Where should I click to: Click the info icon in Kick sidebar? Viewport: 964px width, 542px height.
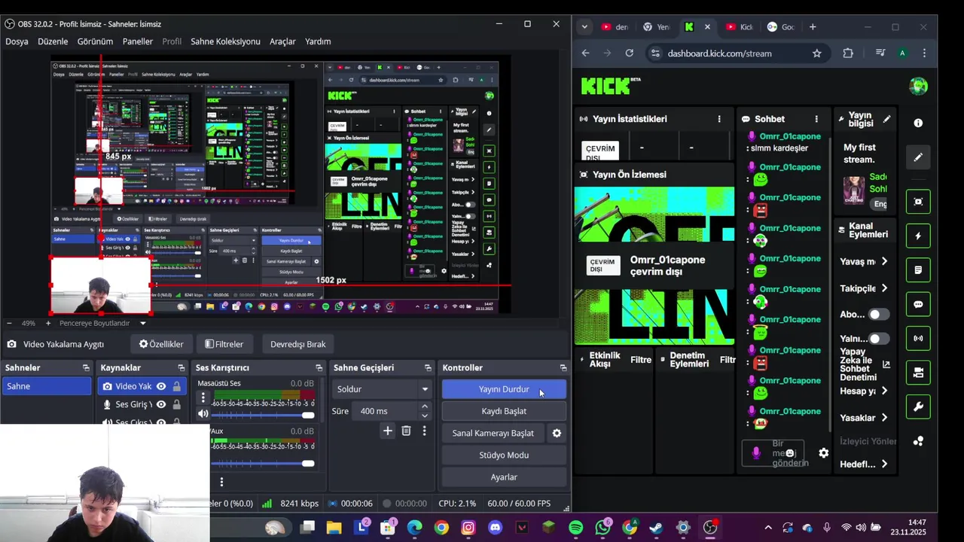[918, 123]
